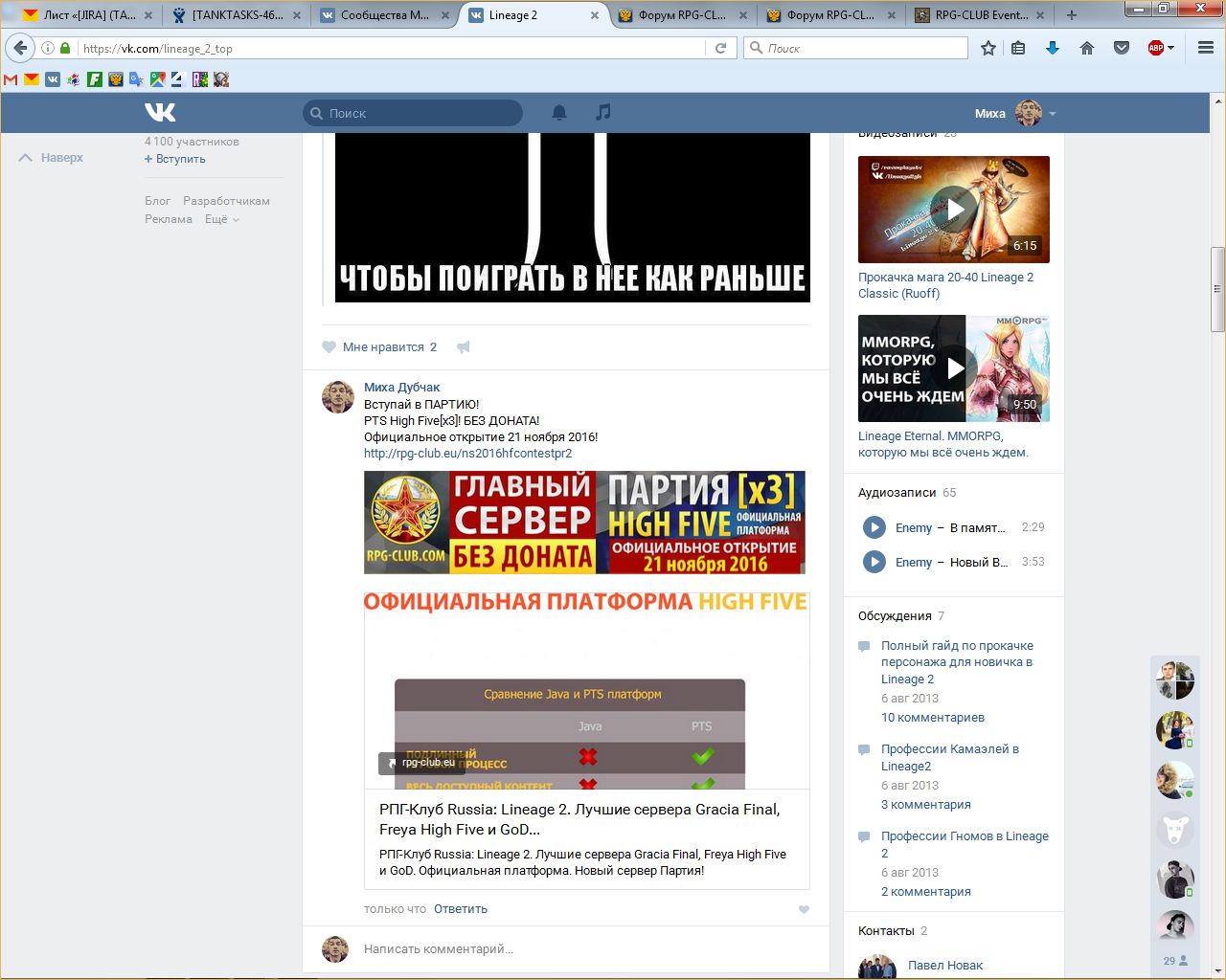Open the rpg-club.eu/ns2016hfcontestpr2 link

[467, 454]
